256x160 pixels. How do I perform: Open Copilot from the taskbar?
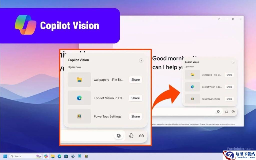click(x=46, y=156)
